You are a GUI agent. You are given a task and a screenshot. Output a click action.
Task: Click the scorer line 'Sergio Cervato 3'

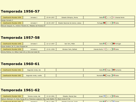pos(7,20)
